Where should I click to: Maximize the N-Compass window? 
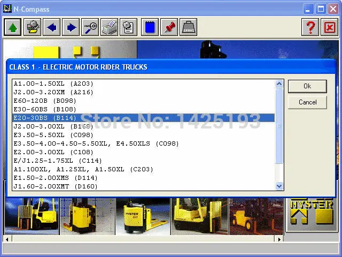[321, 9]
